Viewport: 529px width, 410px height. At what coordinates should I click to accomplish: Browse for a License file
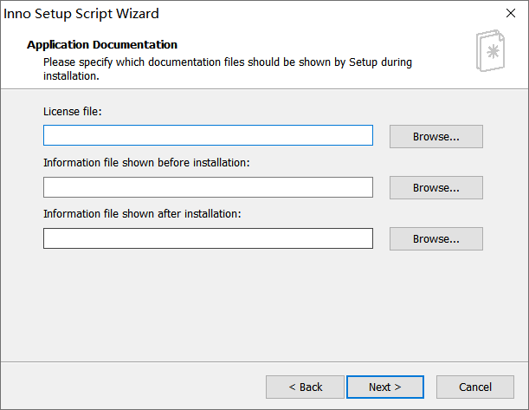[x=435, y=136]
